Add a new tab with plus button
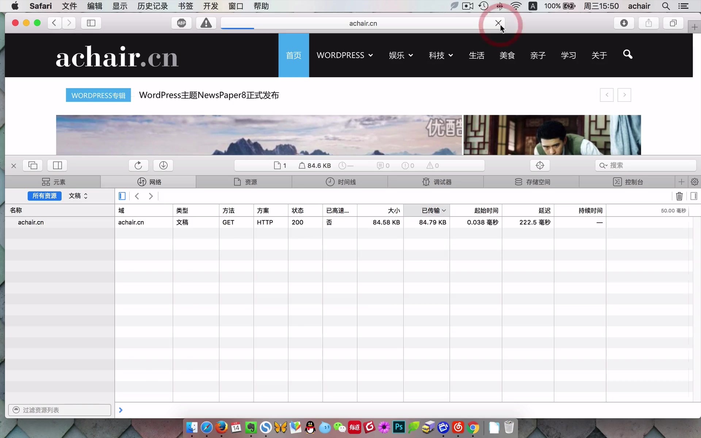This screenshot has width=701, height=438. coord(694,27)
